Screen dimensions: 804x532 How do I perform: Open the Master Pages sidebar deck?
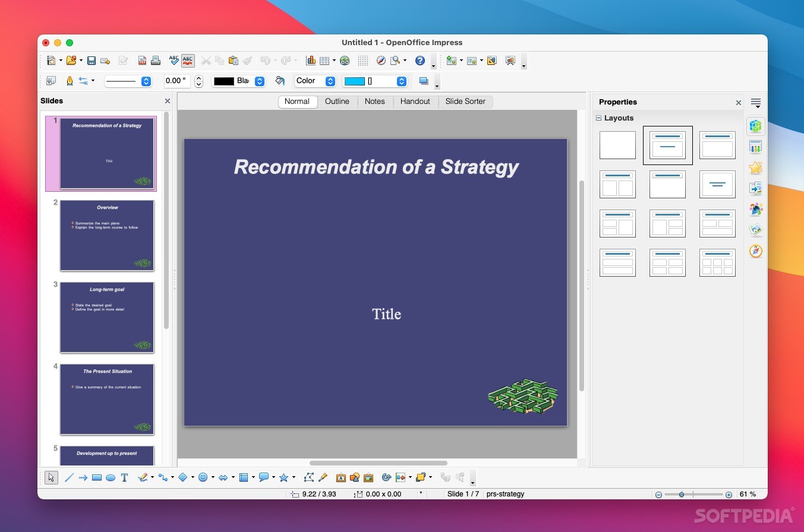(756, 147)
